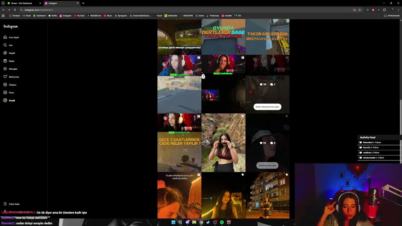The image size is (402, 226).
Task: Open Pirateswap bookmark
Action: point(213,15)
